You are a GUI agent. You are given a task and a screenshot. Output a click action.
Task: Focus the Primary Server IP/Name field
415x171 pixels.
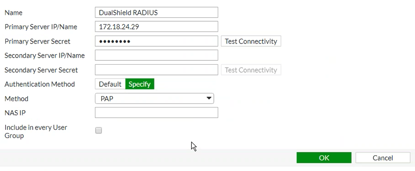pos(156,27)
